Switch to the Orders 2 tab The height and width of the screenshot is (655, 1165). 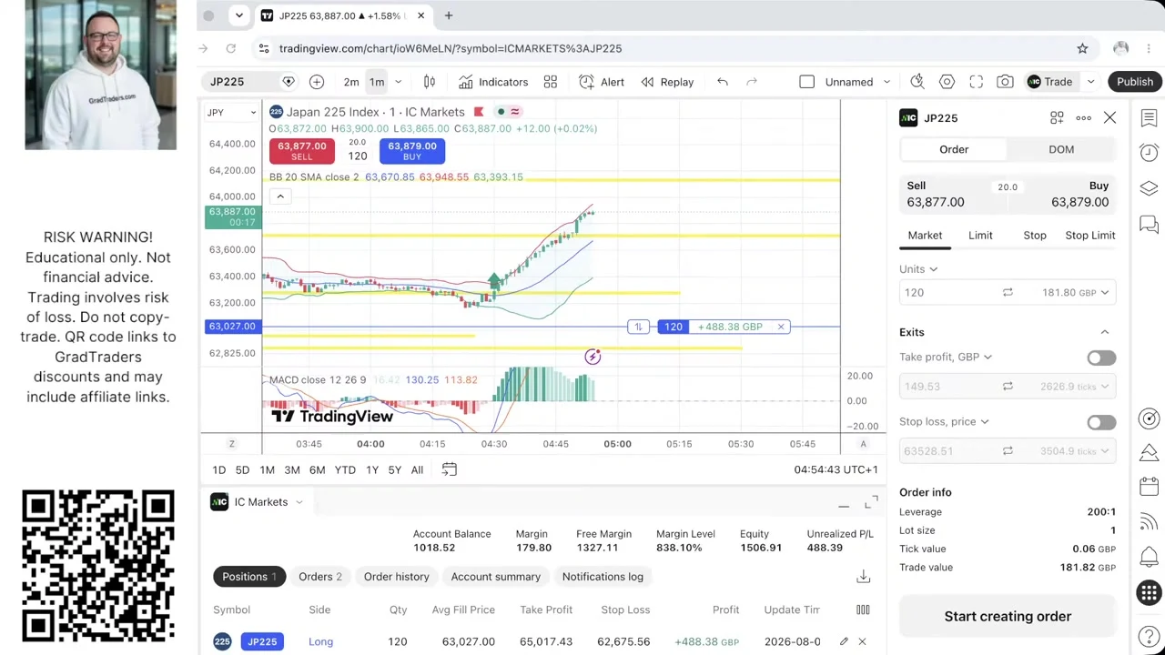point(320,577)
